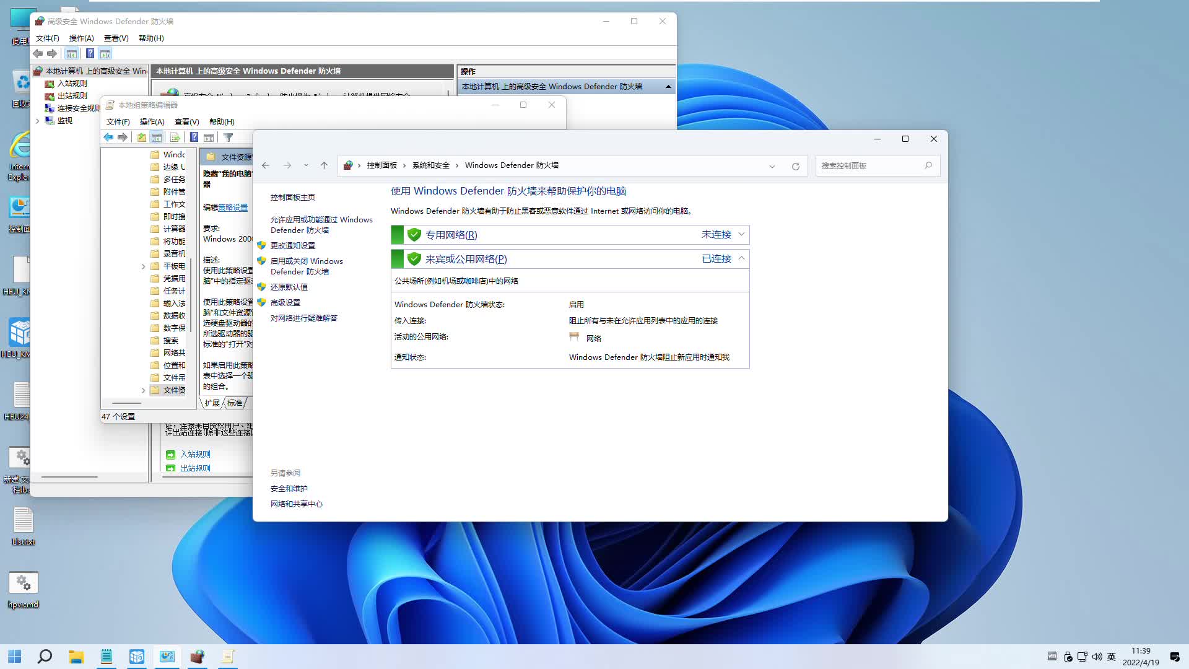Open 更改通知设置 link
The width and height of the screenshot is (1189, 669).
(293, 246)
